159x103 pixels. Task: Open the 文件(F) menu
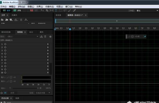[3, 7]
